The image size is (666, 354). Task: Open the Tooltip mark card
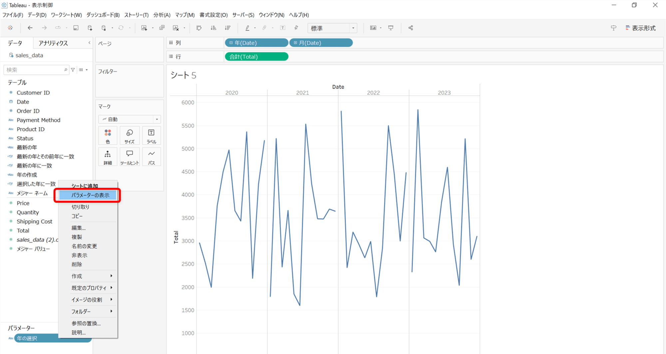130,157
